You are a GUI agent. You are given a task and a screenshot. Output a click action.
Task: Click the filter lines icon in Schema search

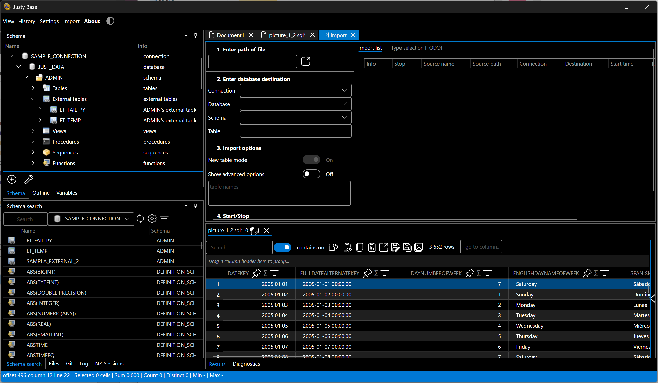[x=164, y=219]
